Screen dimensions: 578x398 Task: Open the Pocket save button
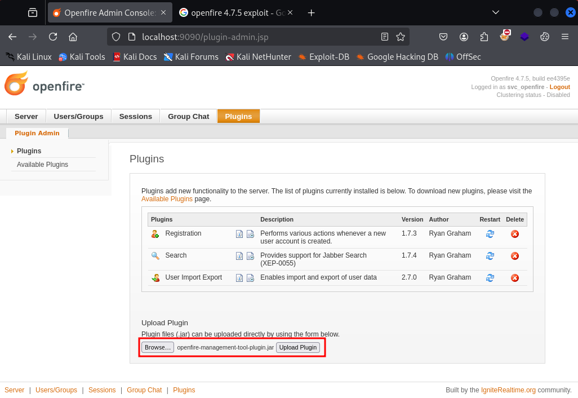coord(443,37)
